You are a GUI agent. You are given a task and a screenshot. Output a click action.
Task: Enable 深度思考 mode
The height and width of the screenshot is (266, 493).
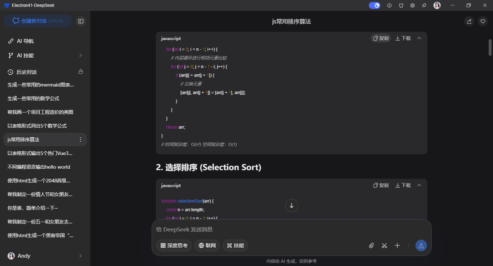click(174, 245)
